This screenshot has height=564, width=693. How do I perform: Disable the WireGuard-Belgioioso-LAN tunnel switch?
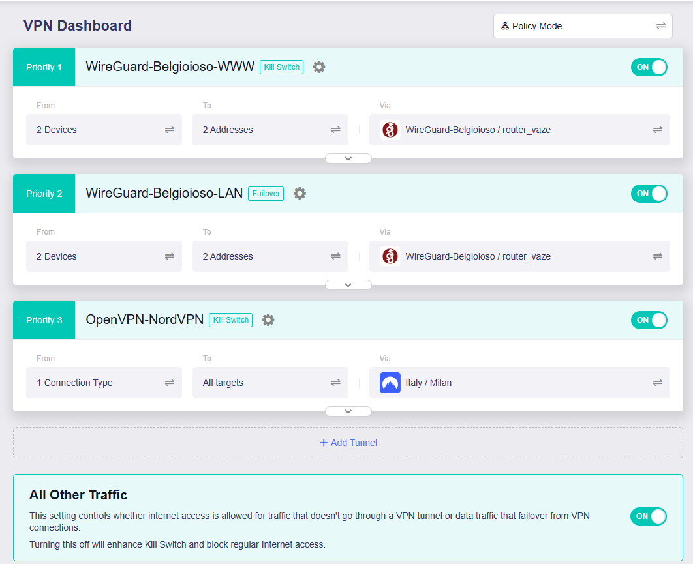tap(649, 194)
